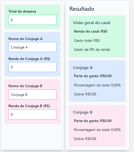Image resolution: width=134 pixels, height=152 pixels.
Task: Select the Conjuge A result card heading
Action: click(x=83, y=68)
